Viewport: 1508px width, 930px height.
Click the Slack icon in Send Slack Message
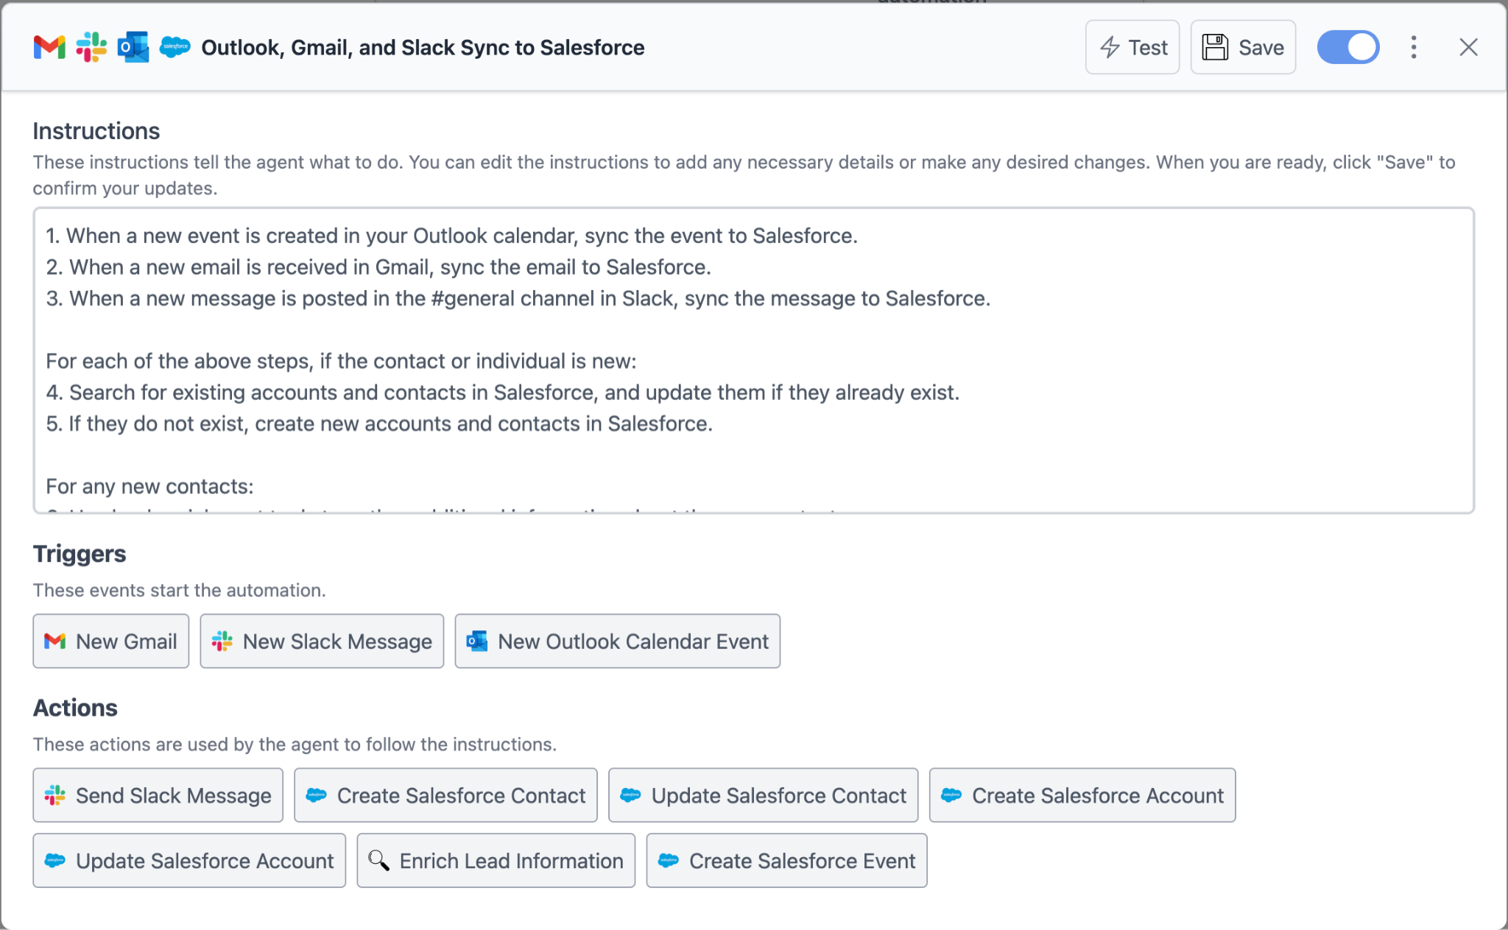[x=55, y=795]
